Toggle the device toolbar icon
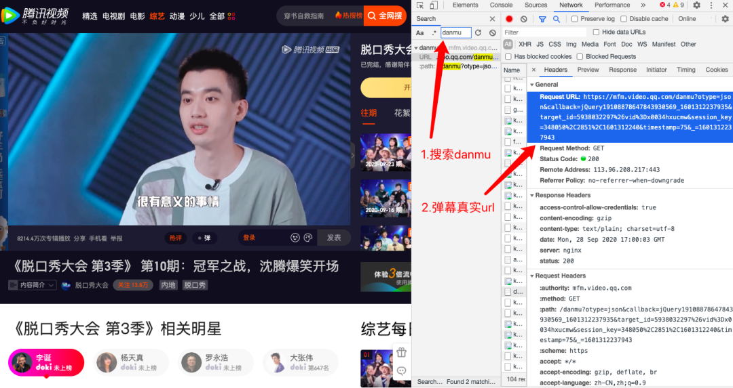 pos(433,5)
